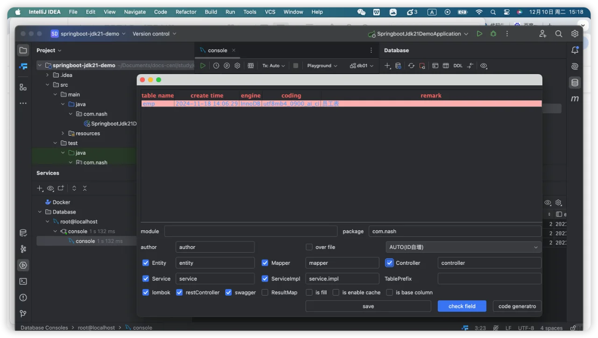
Task: Uncheck the Controller checkbox
Action: (389, 263)
